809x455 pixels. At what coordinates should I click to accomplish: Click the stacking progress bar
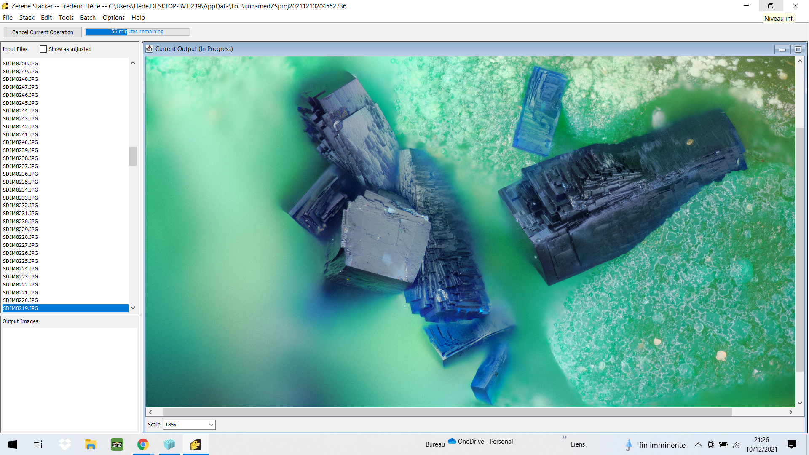point(137,32)
